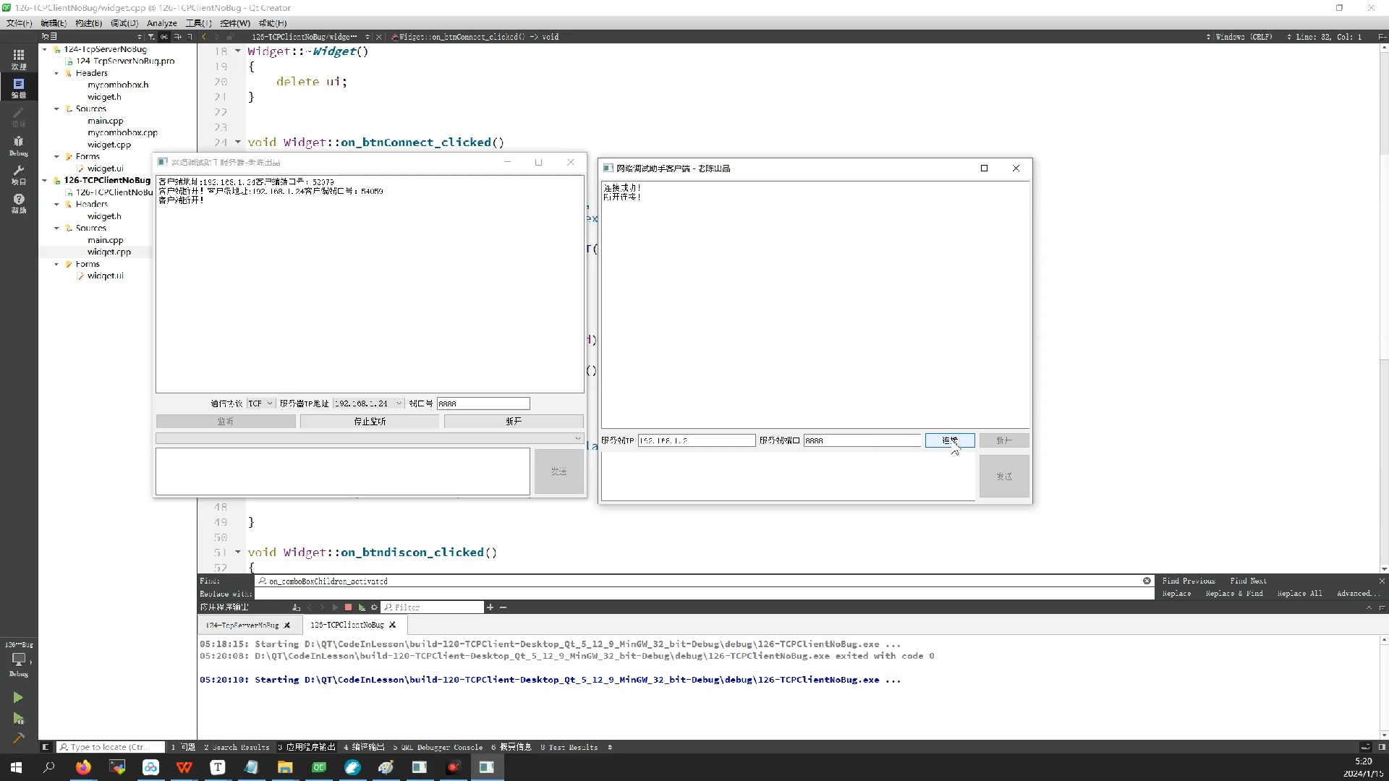Click the filter tree icon in Projects panel
Viewport: 1389px width, 781px height.
[x=151, y=36]
